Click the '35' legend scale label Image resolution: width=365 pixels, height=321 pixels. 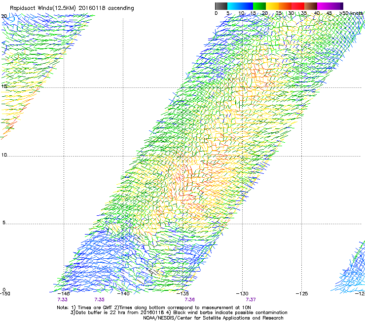click(304, 13)
